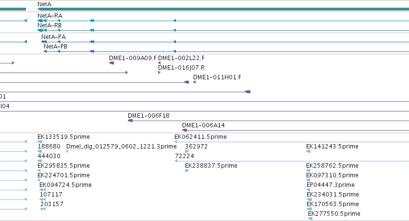This screenshot has width=409, height=221.
Task: Click the DME1-006F18 clone label
Action: coord(149,115)
